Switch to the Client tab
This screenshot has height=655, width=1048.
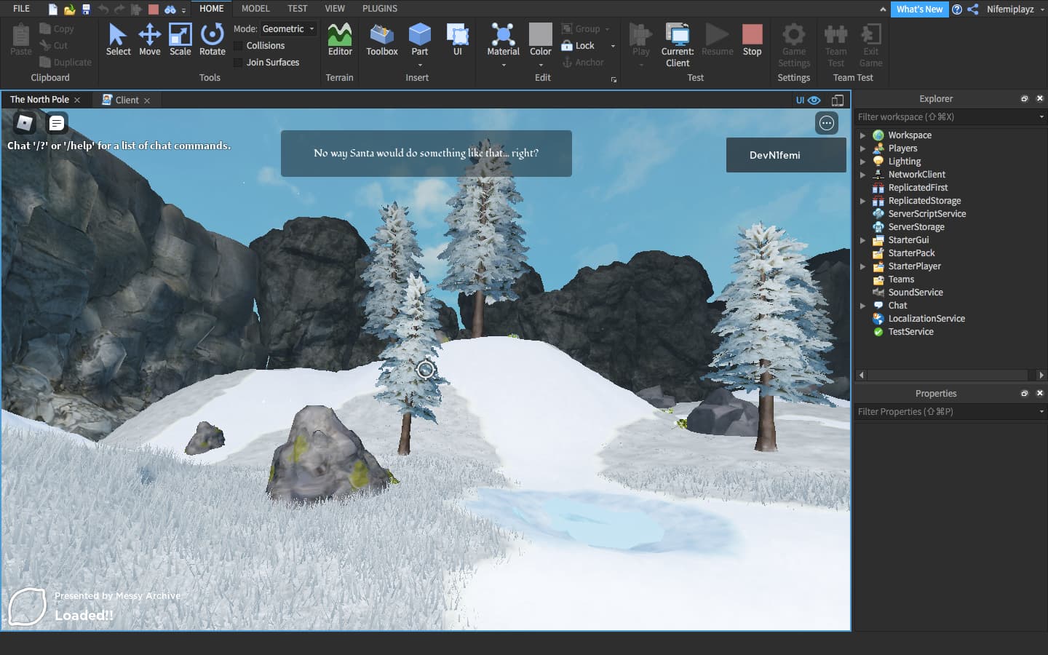click(126, 100)
